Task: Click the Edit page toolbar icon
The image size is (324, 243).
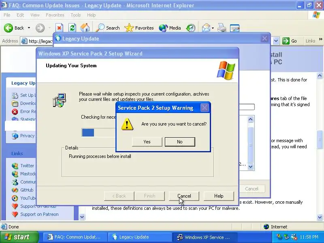Action: coord(234,28)
